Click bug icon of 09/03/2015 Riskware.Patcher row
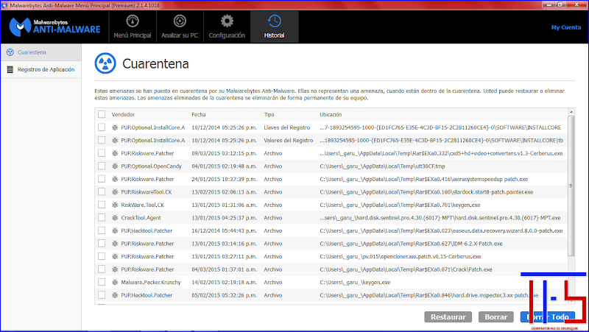Screen dimensions: 589x332 coord(115,153)
